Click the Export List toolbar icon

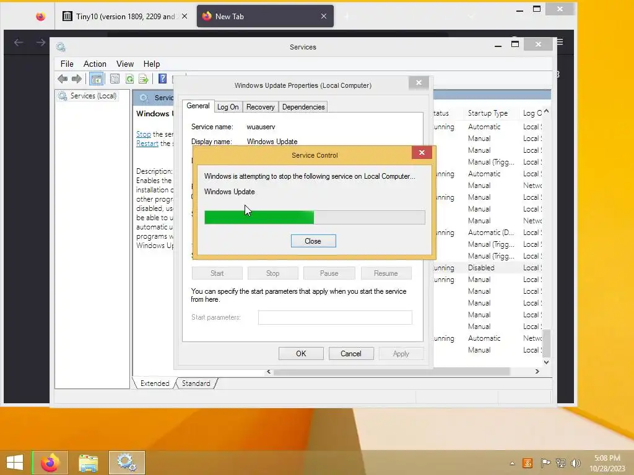pyautogui.click(x=144, y=79)
